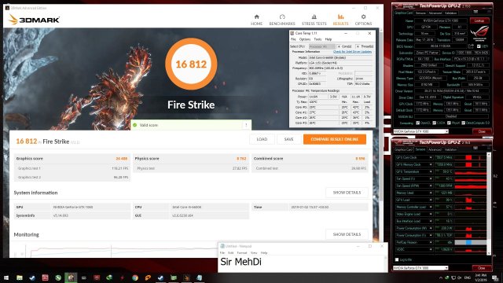Open File Explorer from the taskbar
This screenshot has height=283, width=503.
point(20,277)
